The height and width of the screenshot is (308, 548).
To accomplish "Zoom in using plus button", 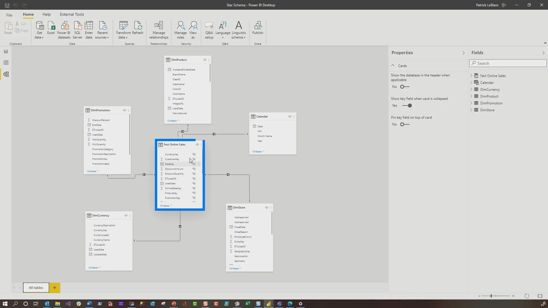I will coord(513,296).
